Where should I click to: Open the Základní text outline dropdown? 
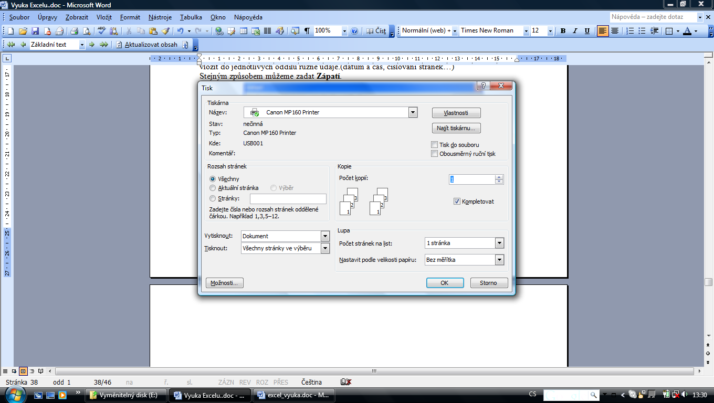tap(82, 45)
